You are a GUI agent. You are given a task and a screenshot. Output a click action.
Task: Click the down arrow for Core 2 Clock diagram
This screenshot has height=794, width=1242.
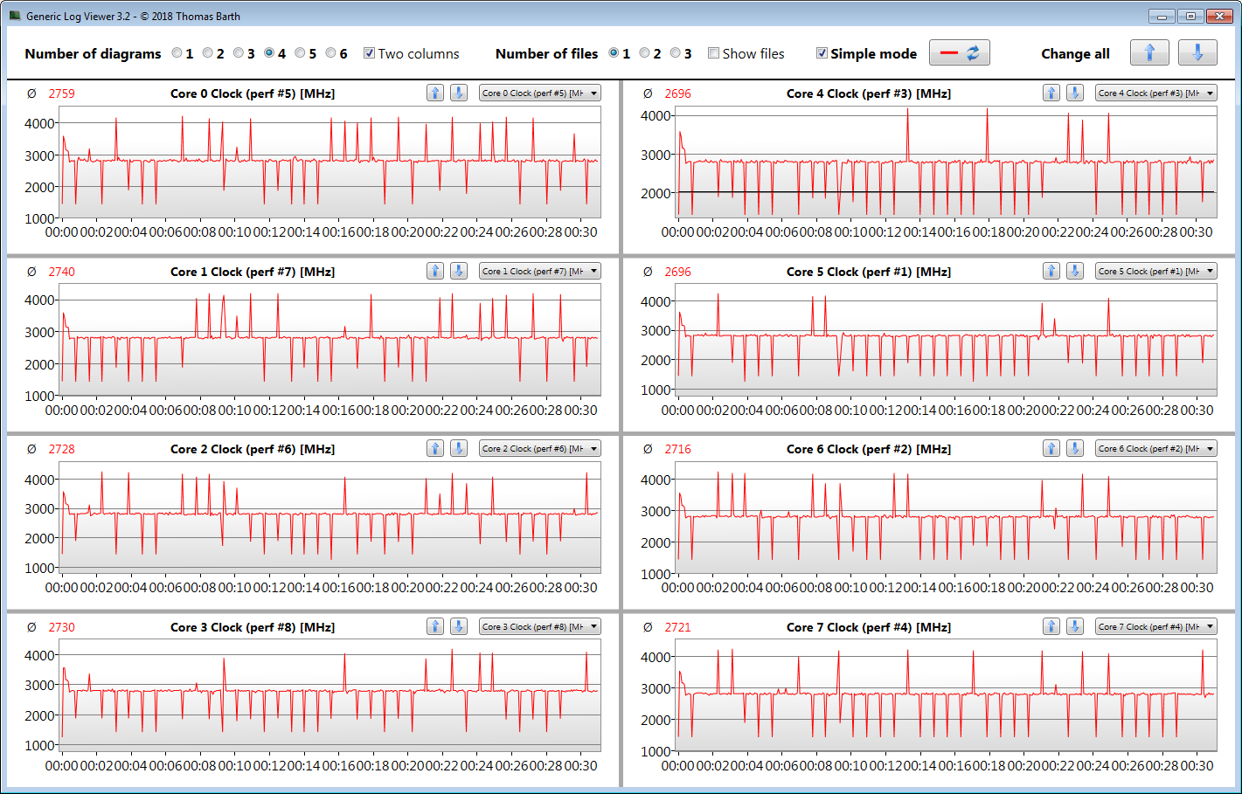pyautogui.click(x=458, y=448)
